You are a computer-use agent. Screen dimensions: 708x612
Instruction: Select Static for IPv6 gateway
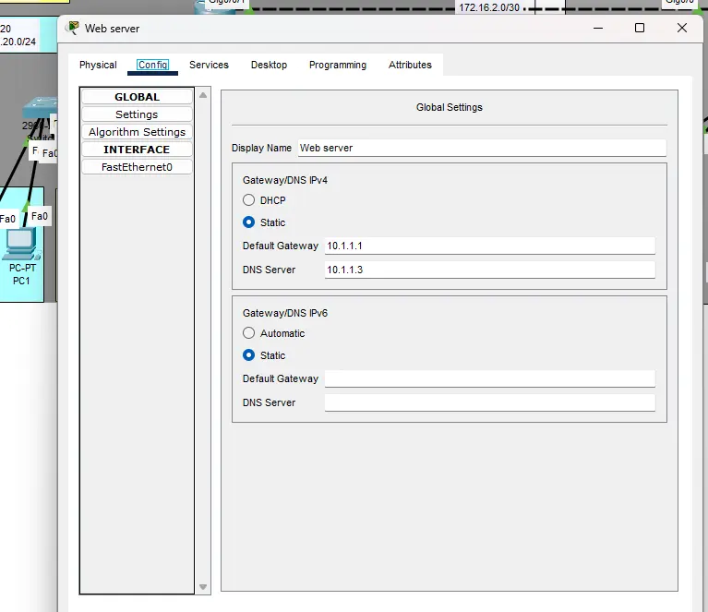click(249, 355)
